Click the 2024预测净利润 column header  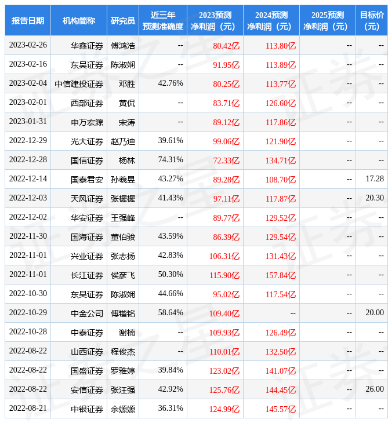click(271, 21)
